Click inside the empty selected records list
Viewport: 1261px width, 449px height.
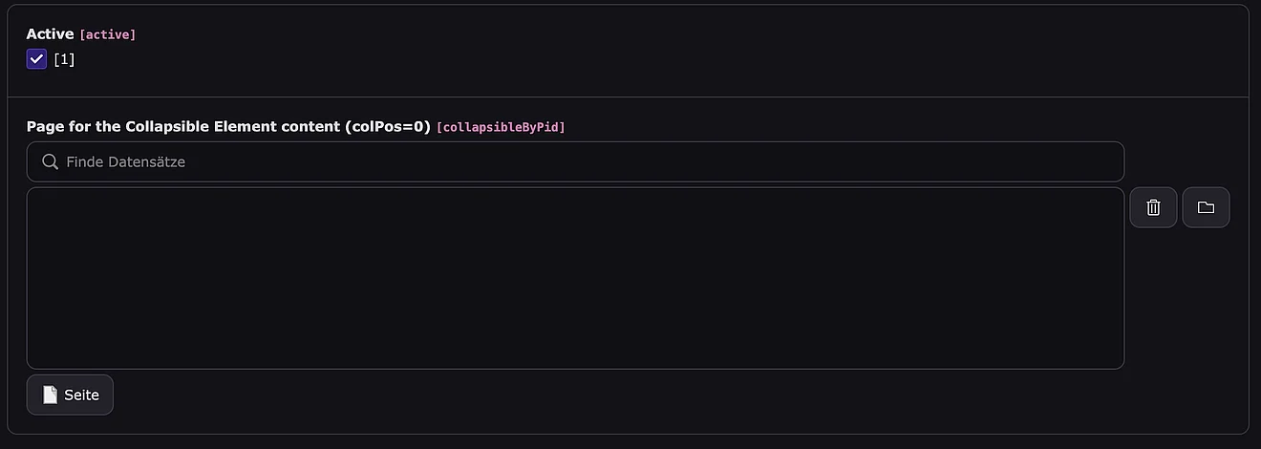click(x=575, y=277)
